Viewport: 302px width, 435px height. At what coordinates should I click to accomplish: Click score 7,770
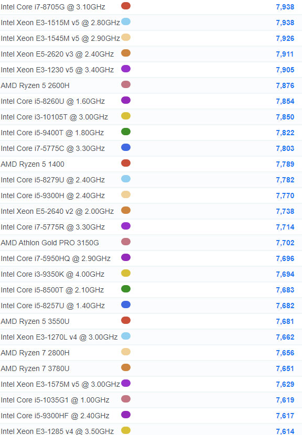pos(285,195)
